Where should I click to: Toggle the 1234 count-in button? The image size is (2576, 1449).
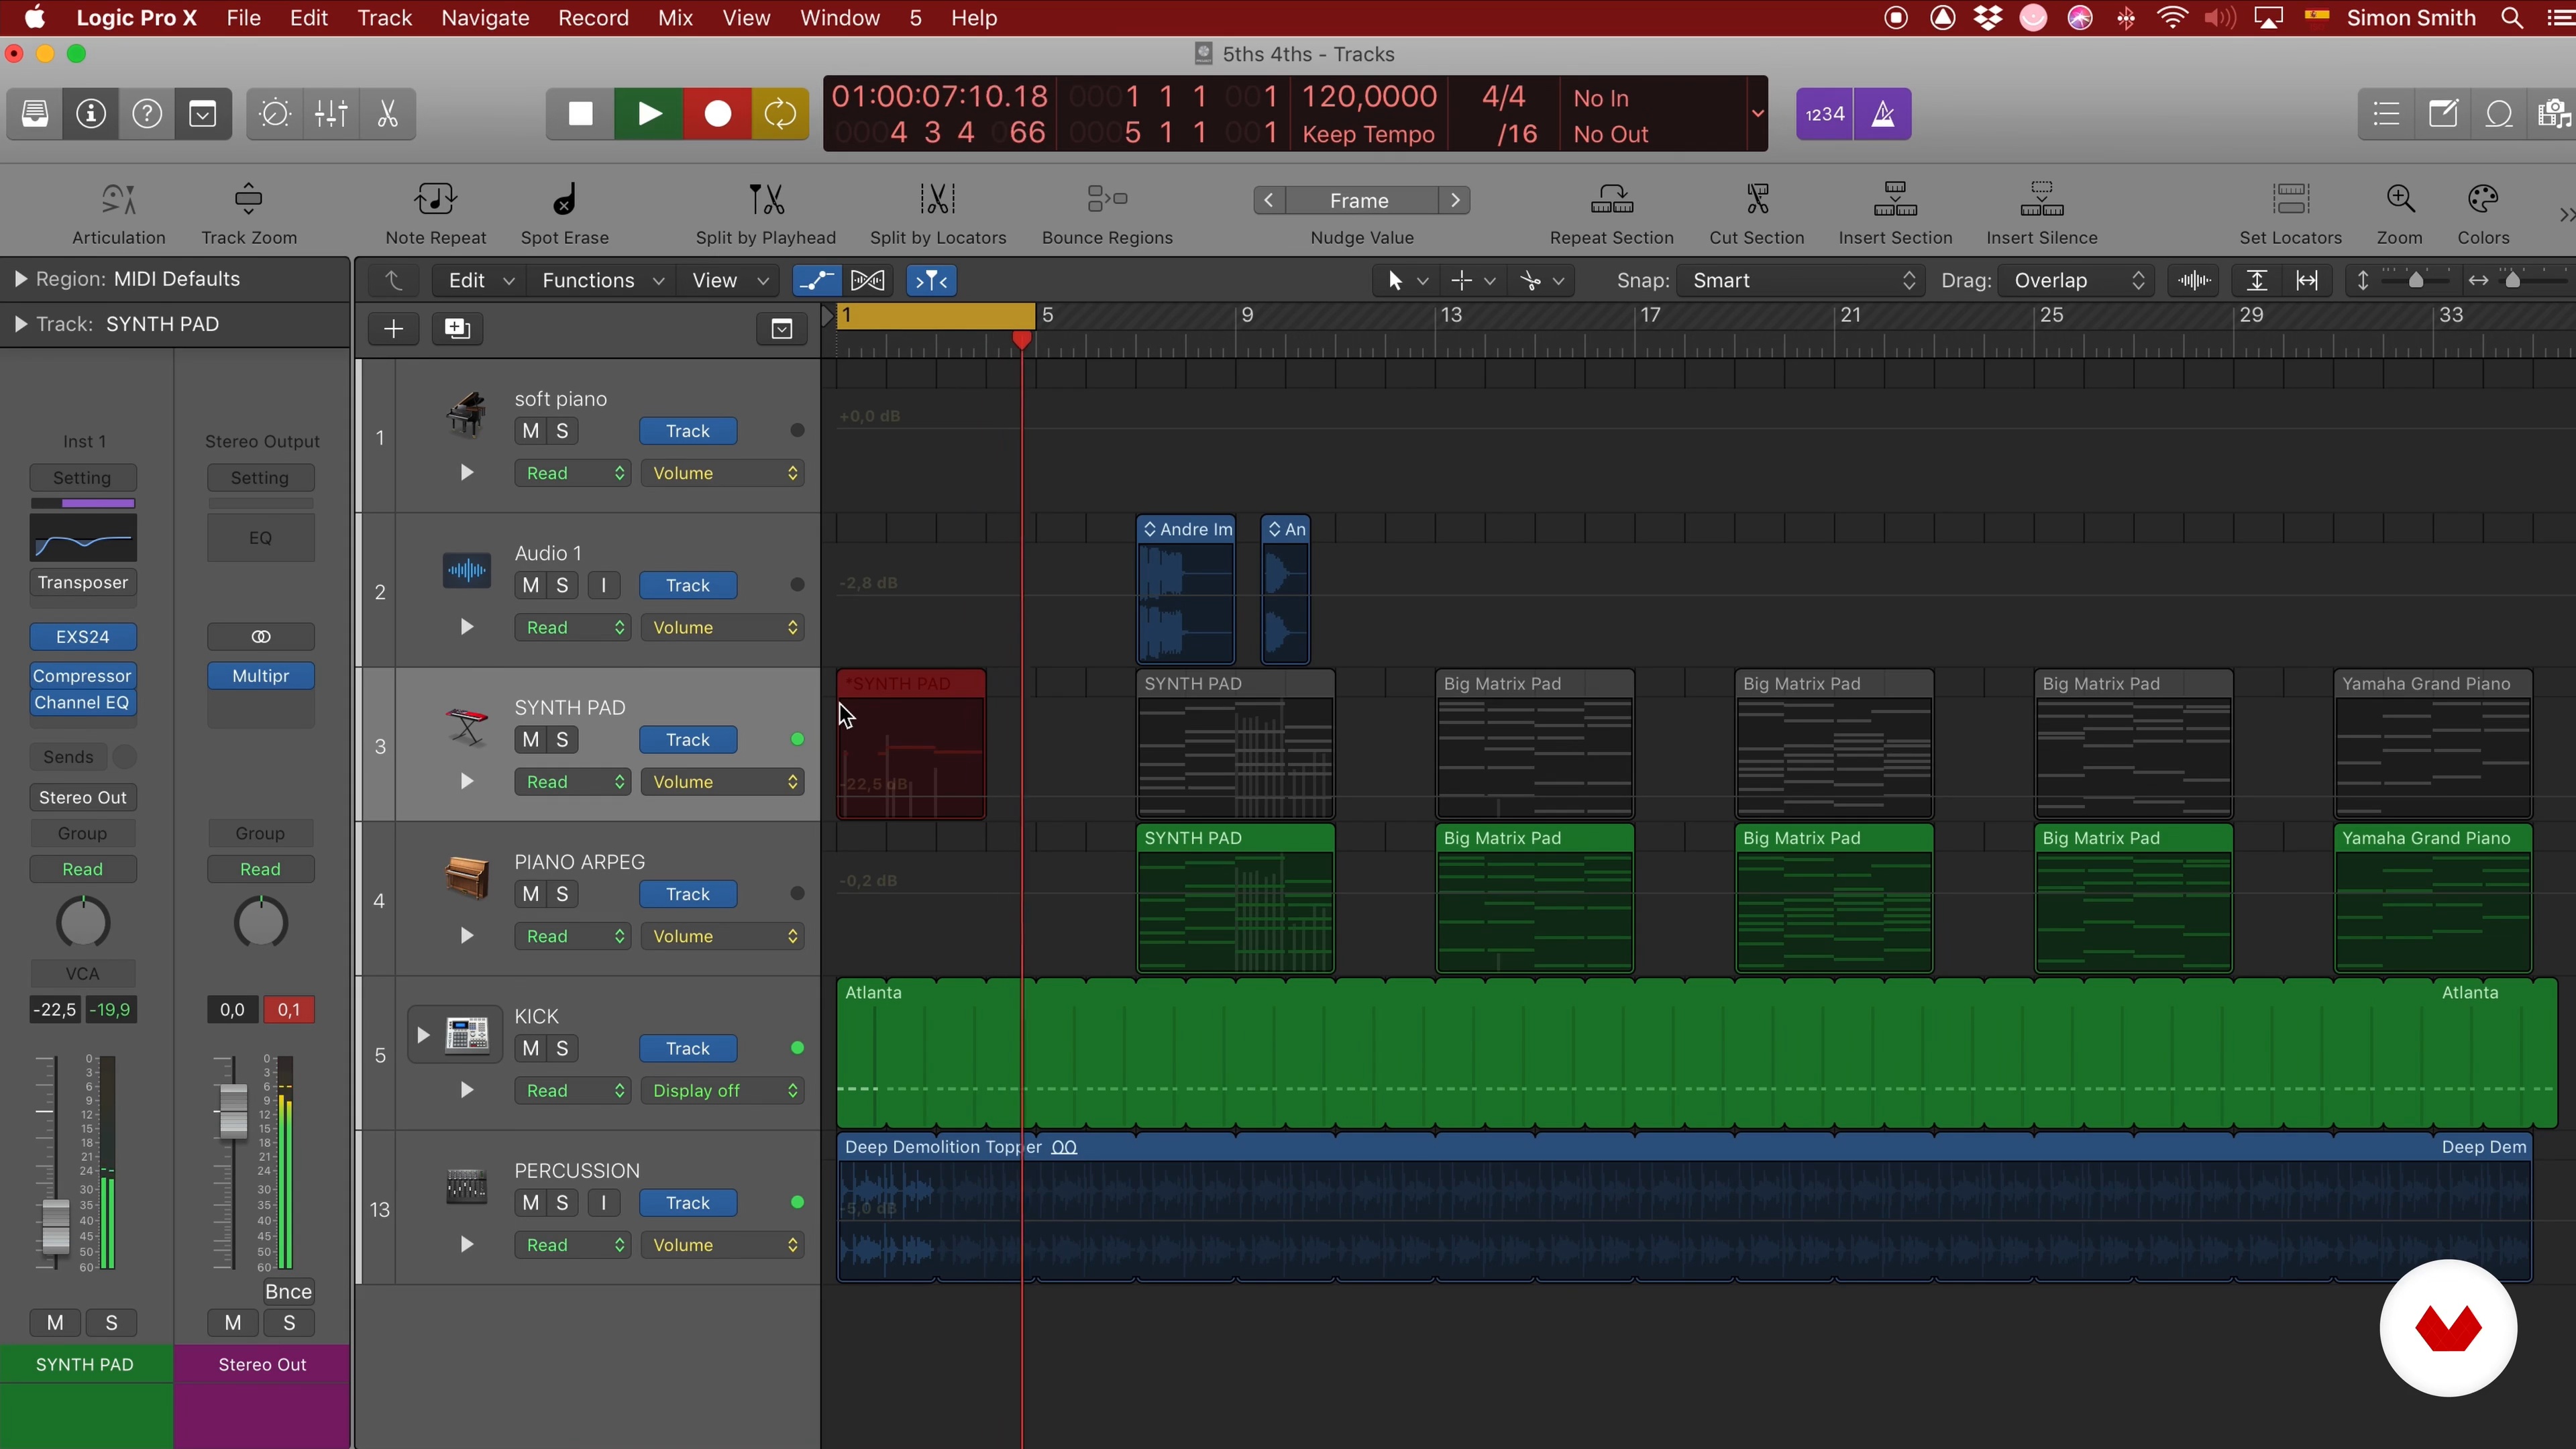pos(1825,114)
